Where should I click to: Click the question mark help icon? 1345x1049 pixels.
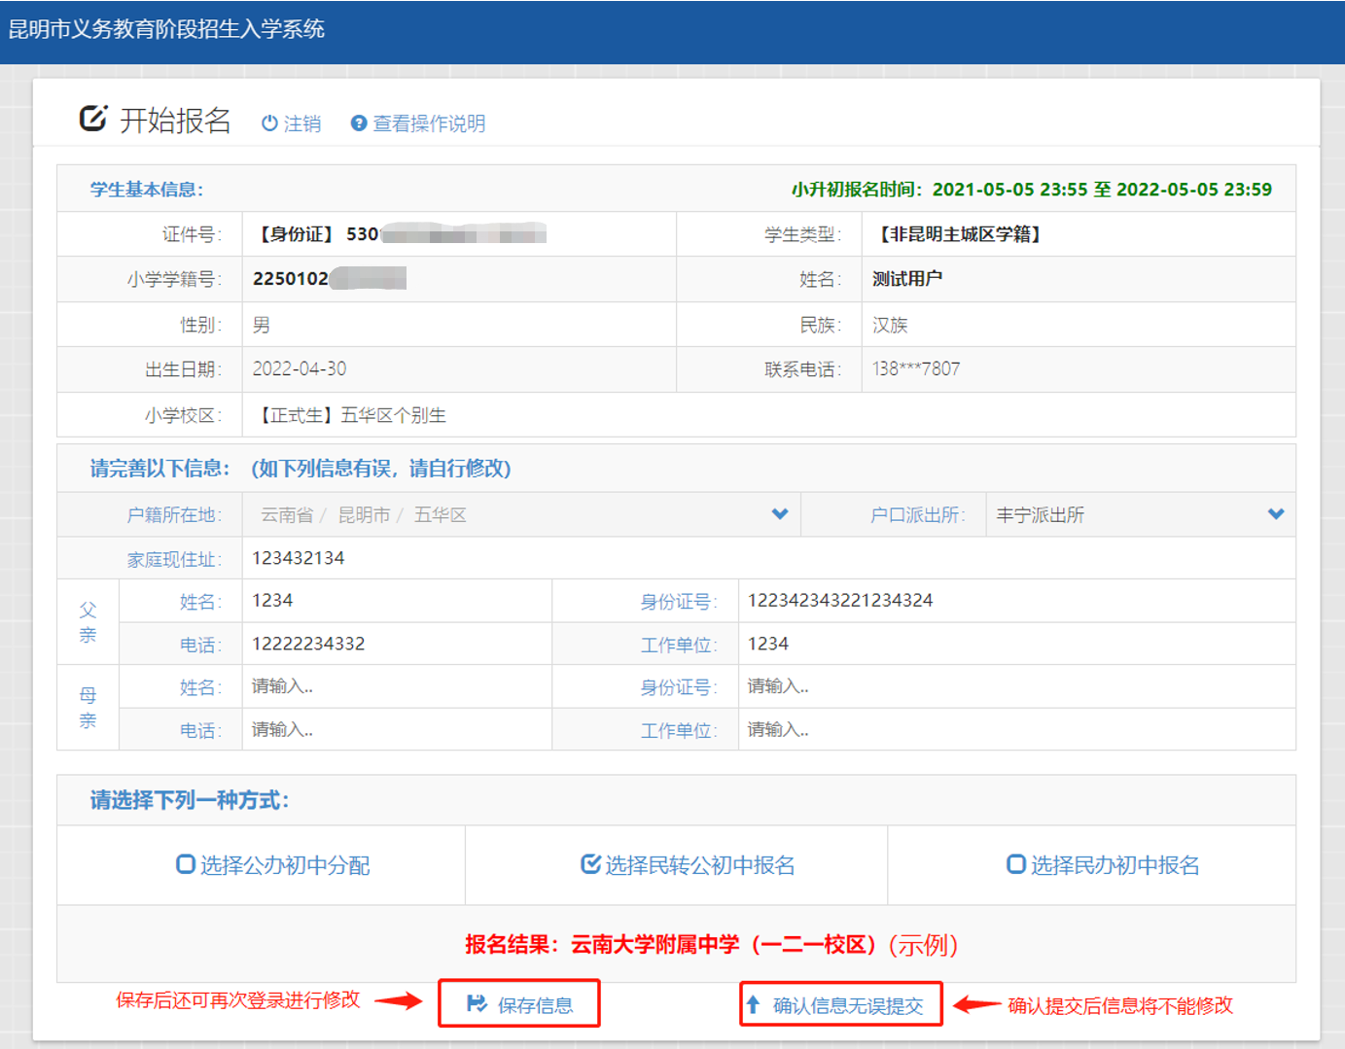click(x=359, y=123)
